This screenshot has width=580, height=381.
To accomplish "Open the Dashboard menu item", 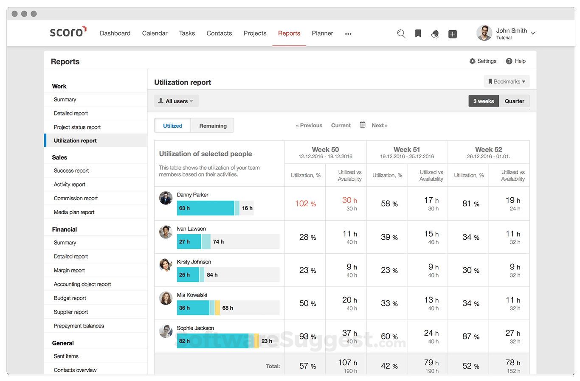I will pyautogui.click(x=115, y=33).
